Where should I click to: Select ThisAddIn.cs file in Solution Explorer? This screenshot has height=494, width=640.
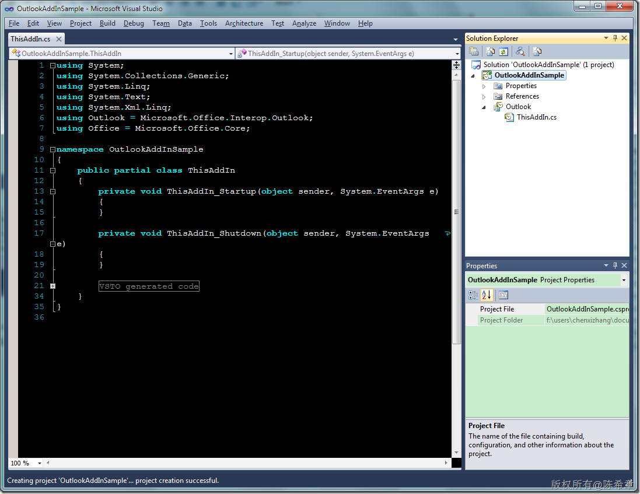tap(536, 117)
